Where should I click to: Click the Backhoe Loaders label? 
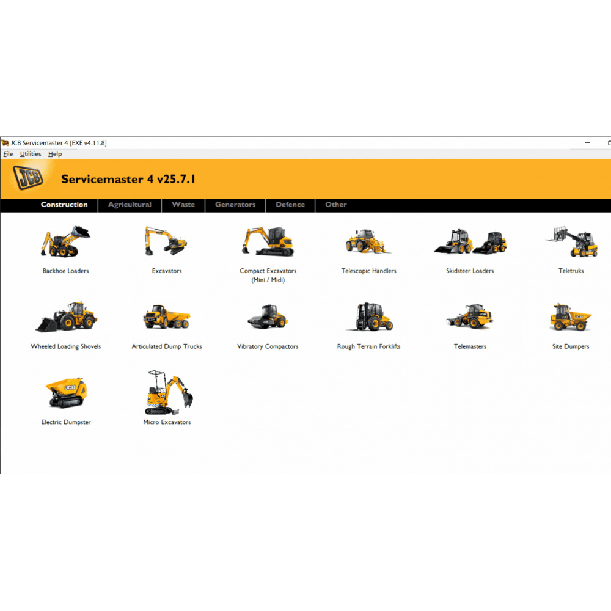click(x=66, y=271)
